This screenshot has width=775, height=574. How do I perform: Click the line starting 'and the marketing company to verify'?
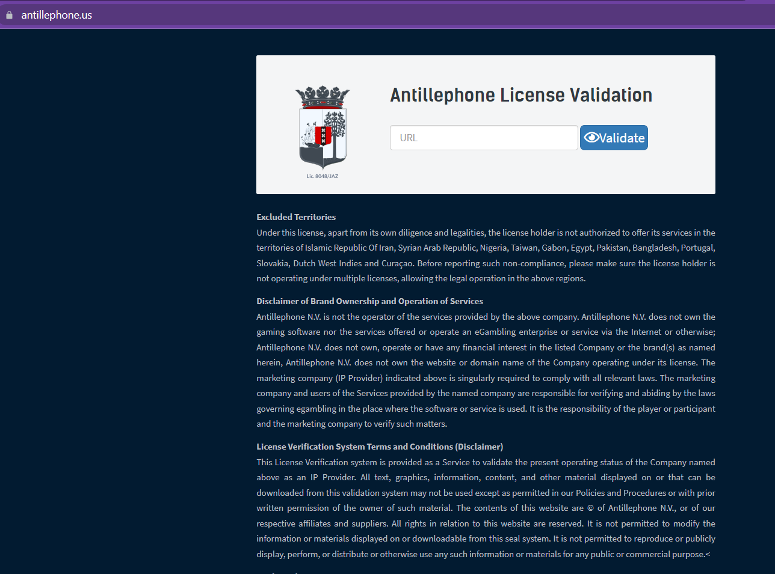click(x=352, y=424)
